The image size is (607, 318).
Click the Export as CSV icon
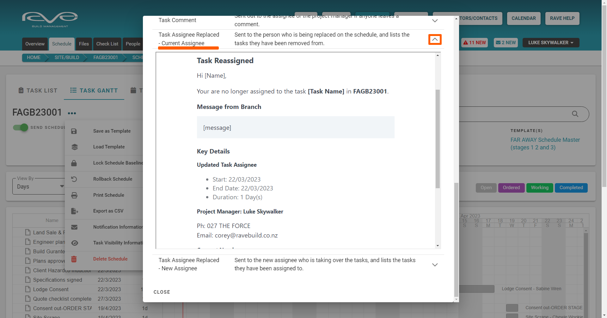pos(75,211)
